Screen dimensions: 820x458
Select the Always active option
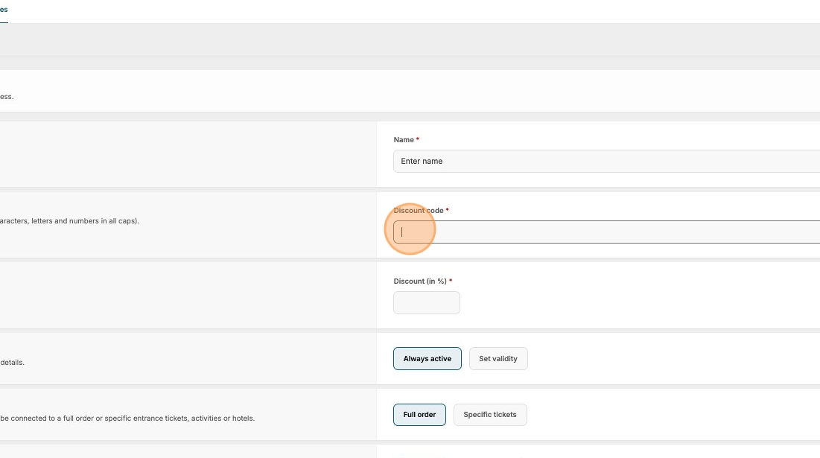tap(428, 359)
